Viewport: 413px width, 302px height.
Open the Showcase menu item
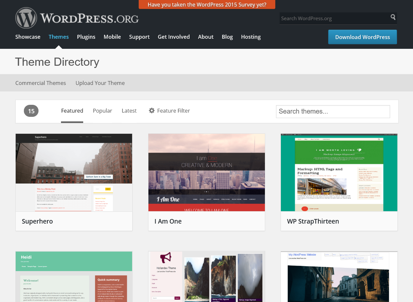(x=28, y=37)
